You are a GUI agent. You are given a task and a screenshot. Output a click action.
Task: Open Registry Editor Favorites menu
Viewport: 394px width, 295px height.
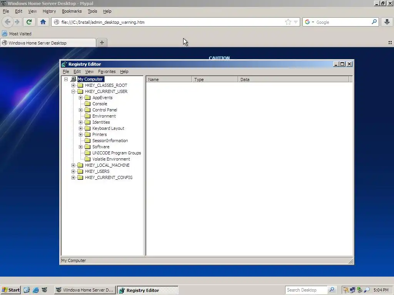pyautogui.click(x=107, y=71)
